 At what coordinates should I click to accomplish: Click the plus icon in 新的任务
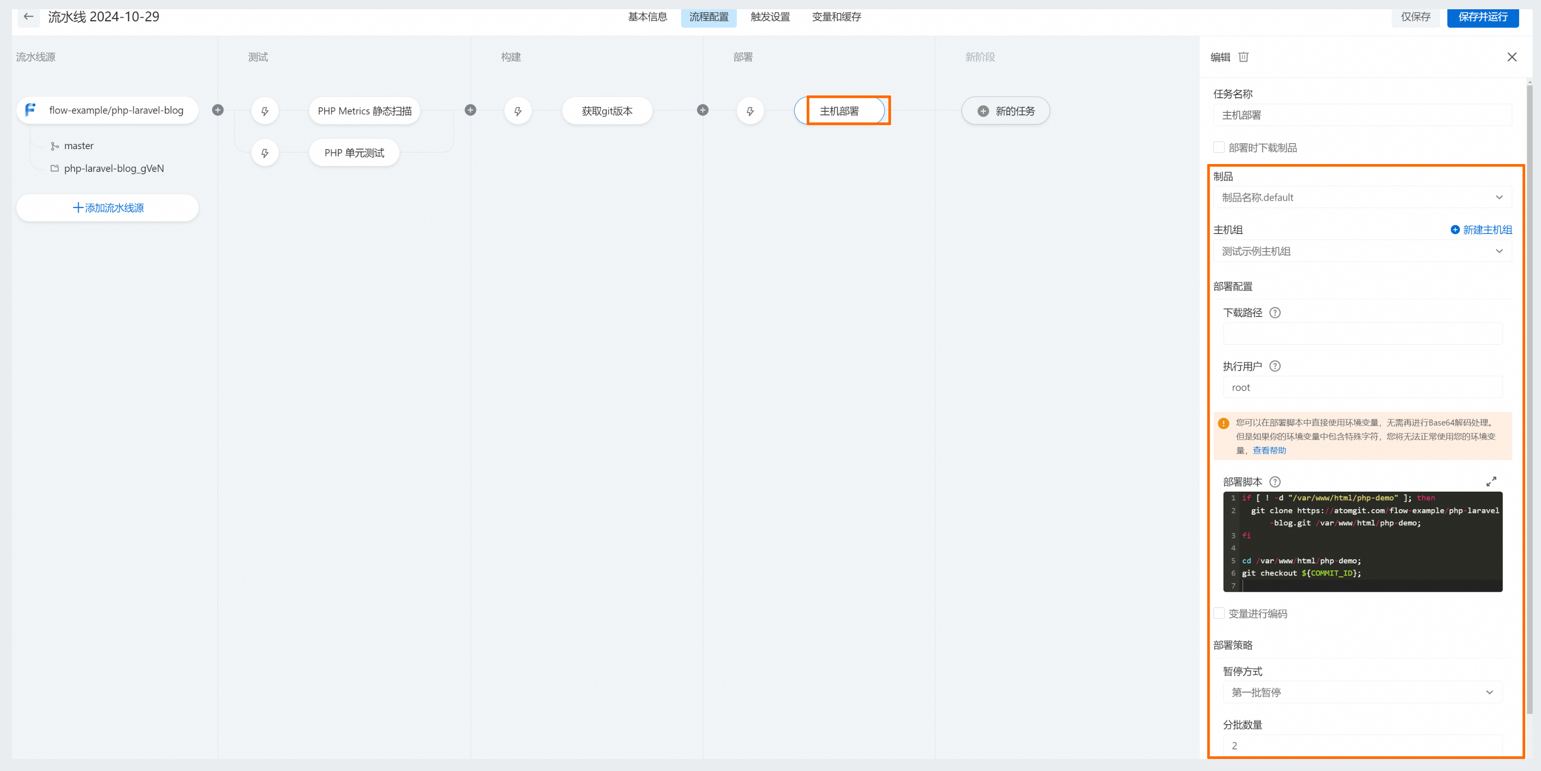point(983,111)
